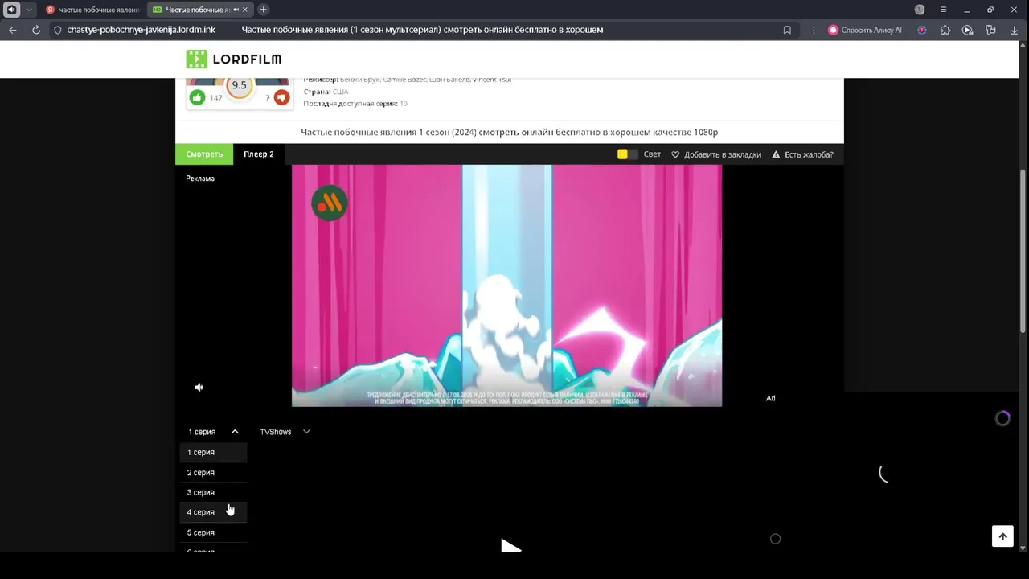Open a new browser tab with plus
The image size is (1029, 579).
(263, 10)
